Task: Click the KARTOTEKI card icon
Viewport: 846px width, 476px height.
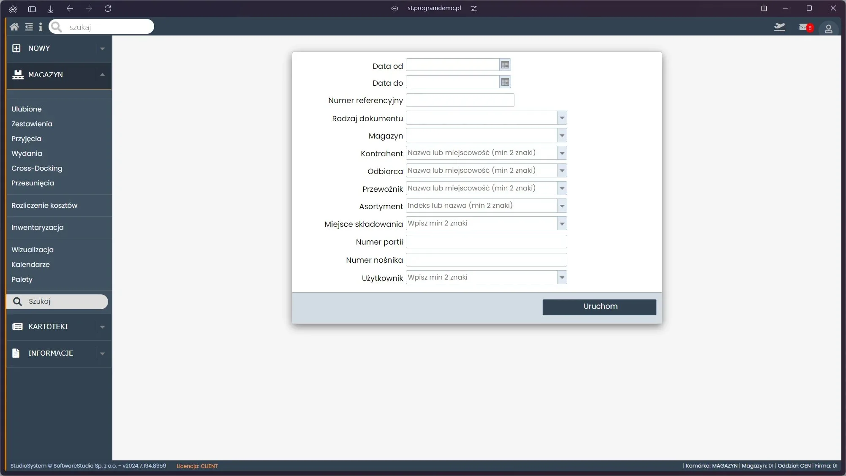Action: tap(17, 326)
